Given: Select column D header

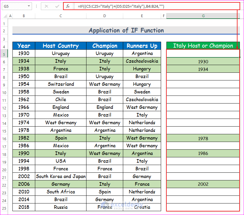Looking at the screenshot, I should point(105,16).
